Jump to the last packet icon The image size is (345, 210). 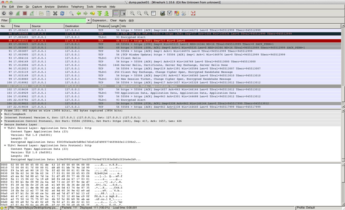tap(106, 13)
